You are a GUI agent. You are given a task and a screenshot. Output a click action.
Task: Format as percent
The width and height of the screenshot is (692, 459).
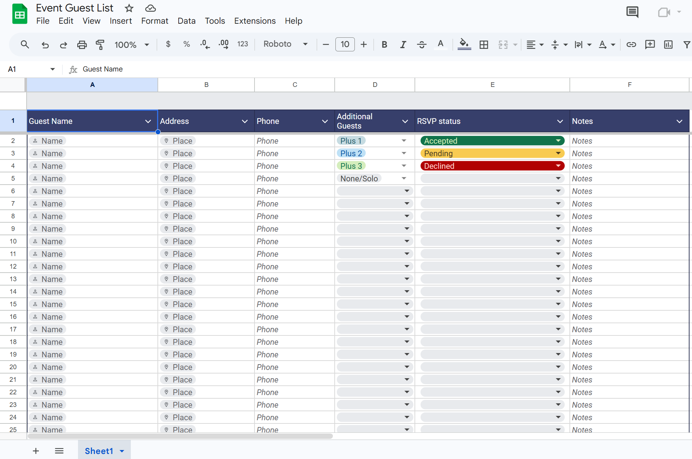pos(187,44)
